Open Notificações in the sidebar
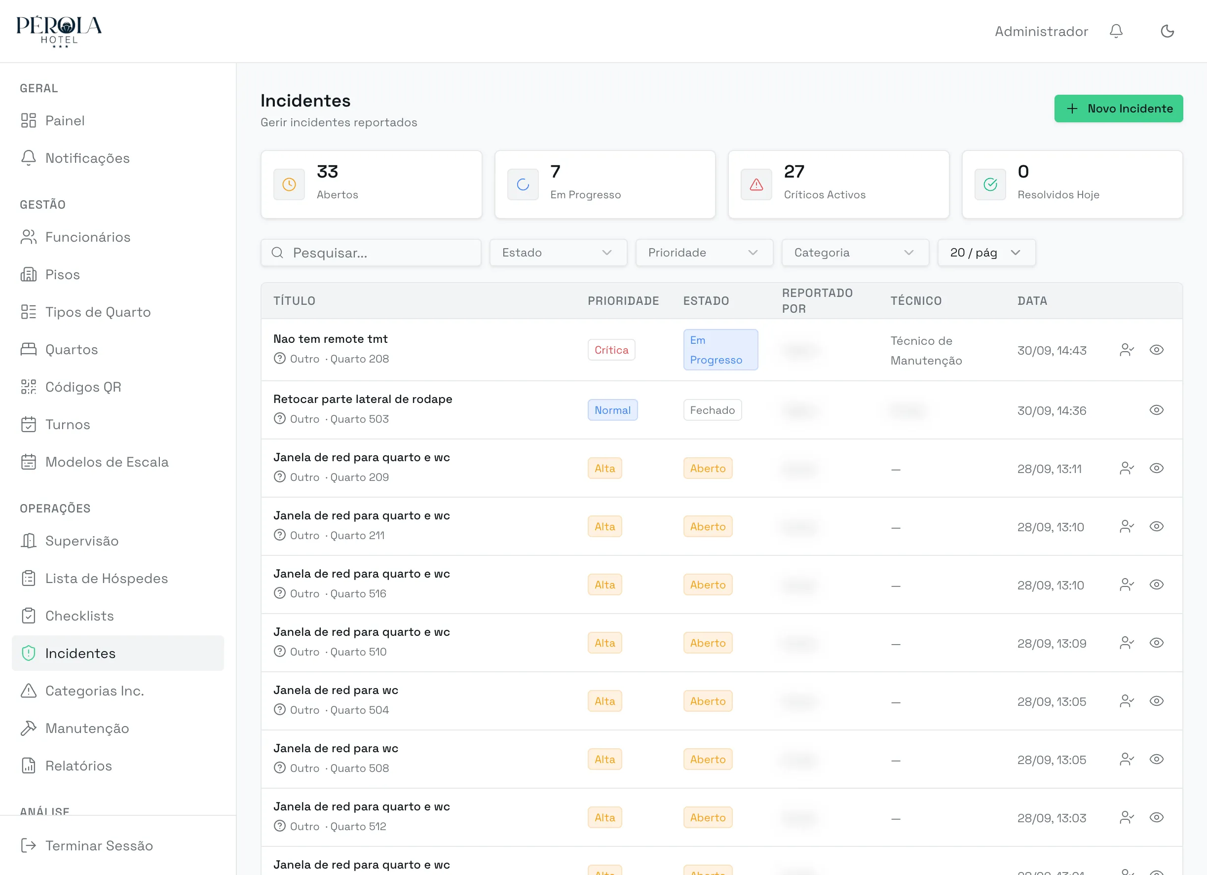This screenshot has width=1207, height=875. (x=117, y=158)
